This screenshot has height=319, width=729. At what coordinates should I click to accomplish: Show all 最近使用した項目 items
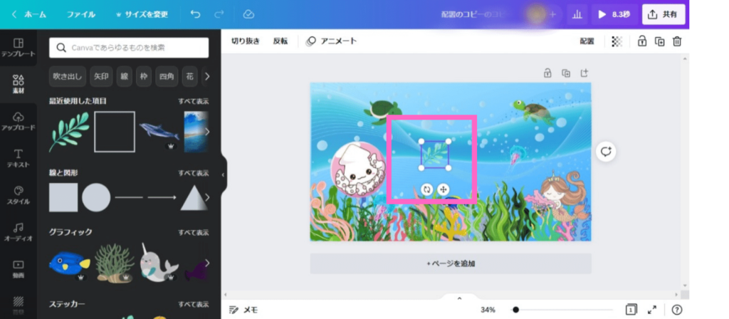[x=194, y=101]
